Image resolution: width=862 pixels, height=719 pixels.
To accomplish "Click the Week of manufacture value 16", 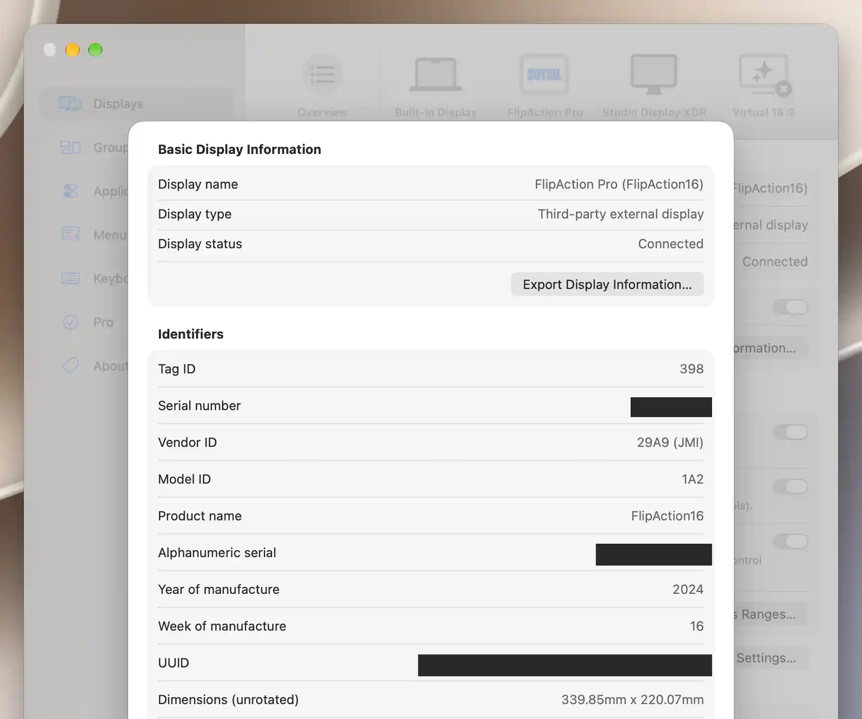I will (x=697, y=626).
